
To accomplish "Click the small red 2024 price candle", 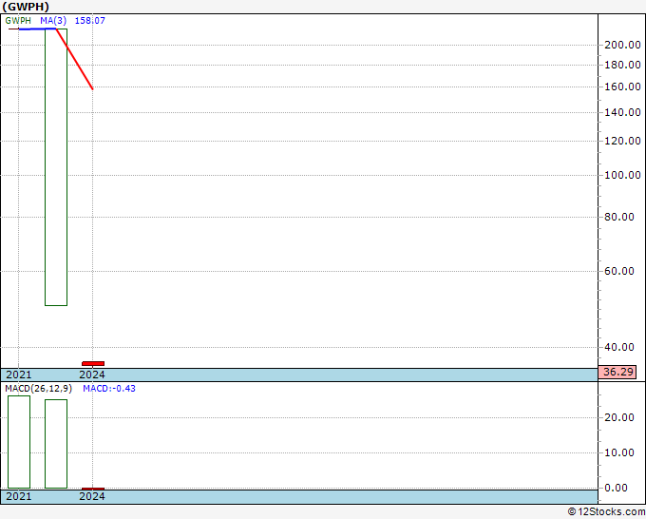I will 93,364.
